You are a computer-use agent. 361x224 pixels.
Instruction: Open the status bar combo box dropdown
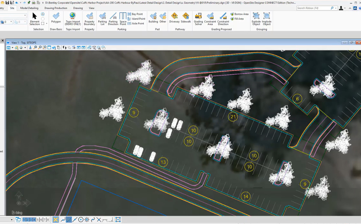(12, 220)
